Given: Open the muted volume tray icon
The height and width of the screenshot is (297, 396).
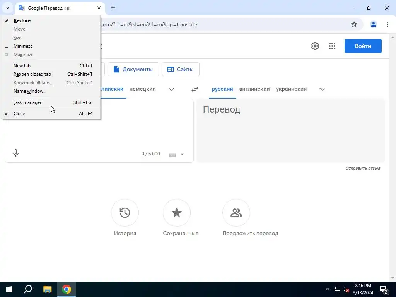Looking at the screenshot, I should point(346,289).
